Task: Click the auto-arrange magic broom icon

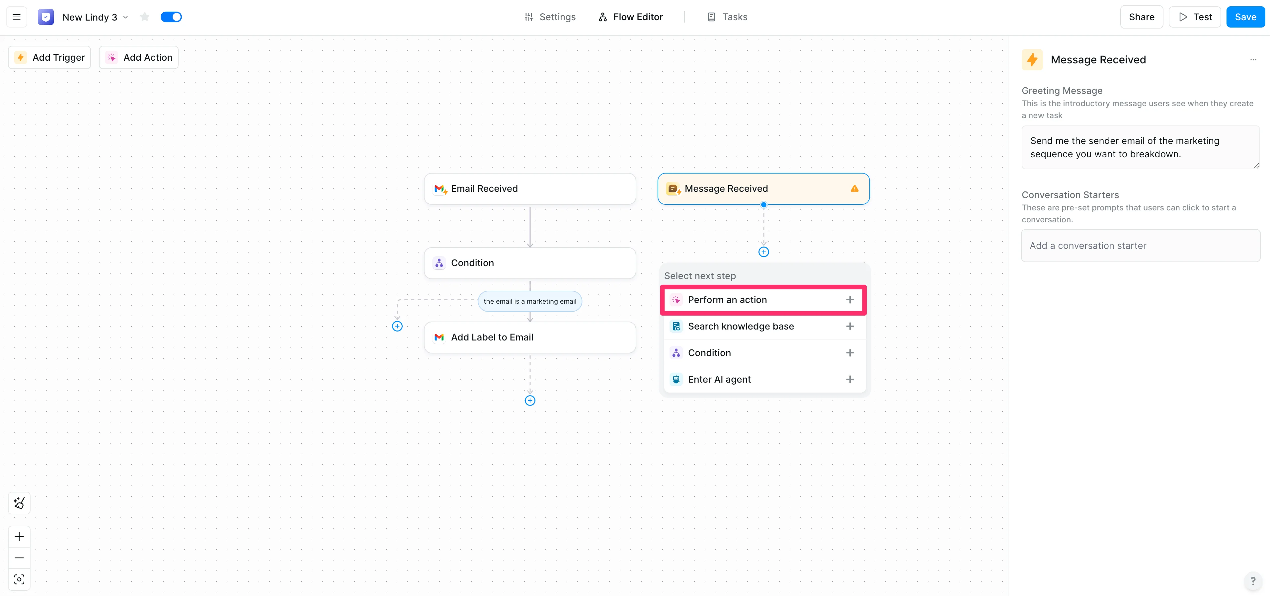Action: (19, 503)
